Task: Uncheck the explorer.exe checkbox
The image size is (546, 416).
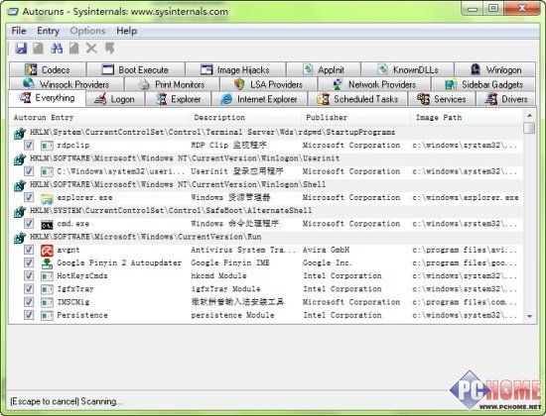Action: click(x=29, y=197)
